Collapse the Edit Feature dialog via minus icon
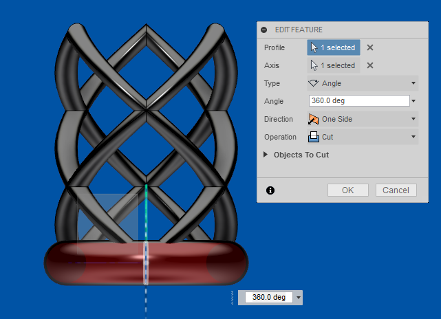 [x=263, y=30]
